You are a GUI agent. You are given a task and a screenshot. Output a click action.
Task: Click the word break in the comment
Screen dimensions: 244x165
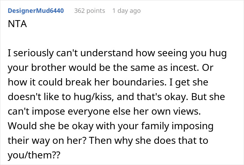coord(78,82)
